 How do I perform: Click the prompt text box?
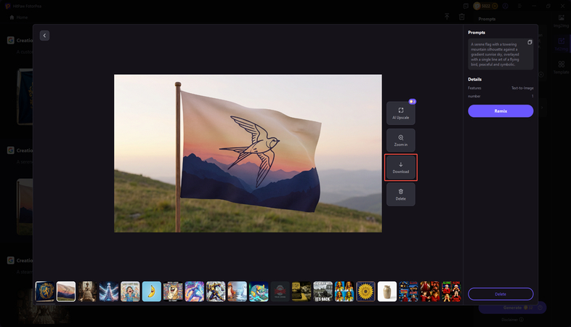click(x=501, y=54)
